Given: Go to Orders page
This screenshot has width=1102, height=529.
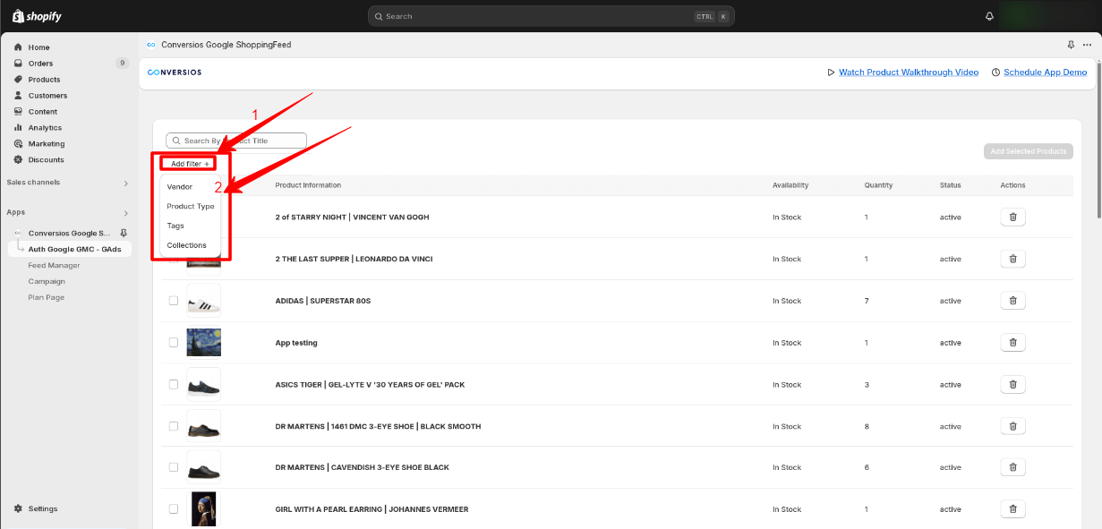Looking at the screenshot, I should pyautogui.click(x=40, y=64).
